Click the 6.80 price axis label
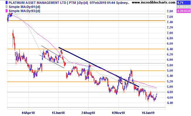Screen dimensions: 191x116 [x=170, y=38]
